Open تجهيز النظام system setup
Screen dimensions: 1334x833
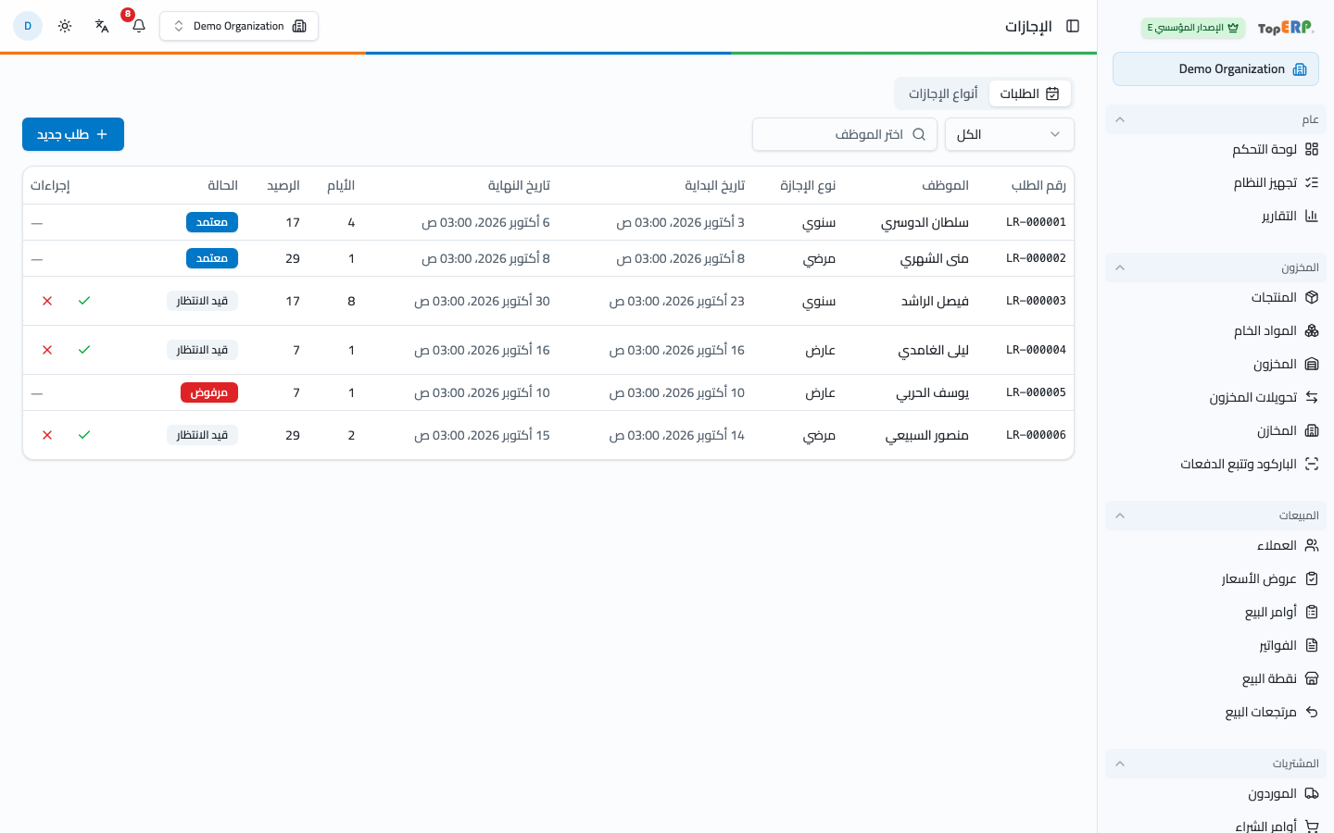1215,182
